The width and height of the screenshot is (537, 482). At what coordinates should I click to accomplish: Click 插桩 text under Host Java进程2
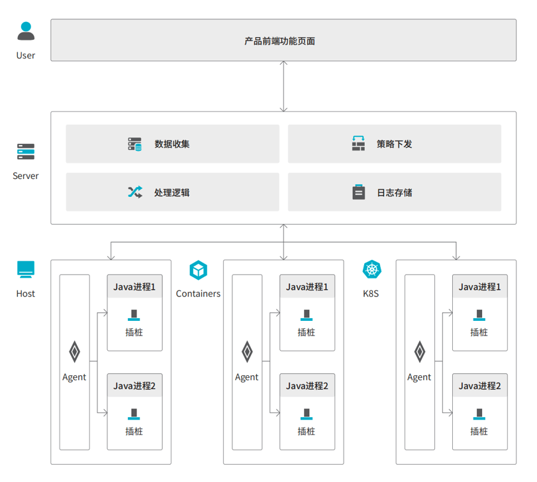point(134,431)
